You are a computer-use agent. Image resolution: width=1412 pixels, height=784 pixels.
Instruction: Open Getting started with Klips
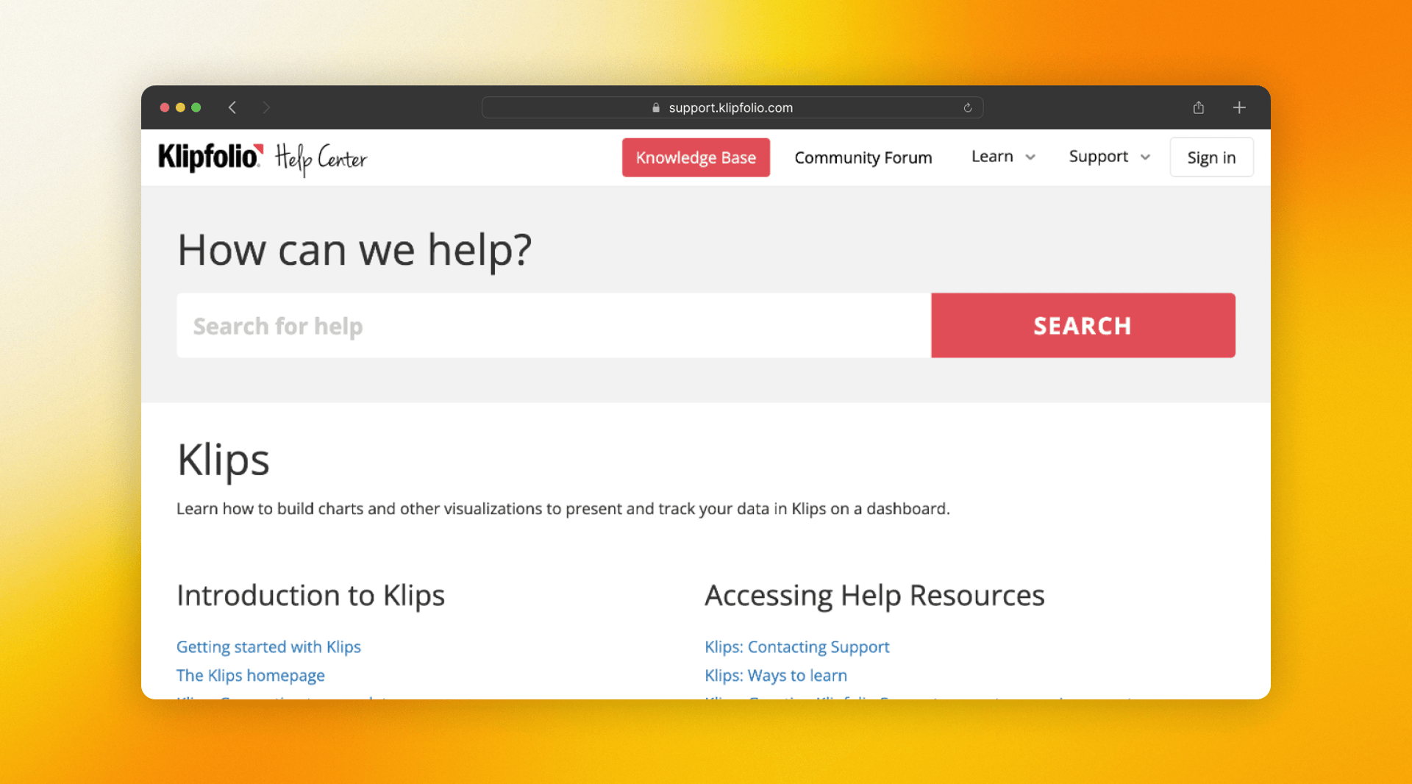tap(268, 646)
